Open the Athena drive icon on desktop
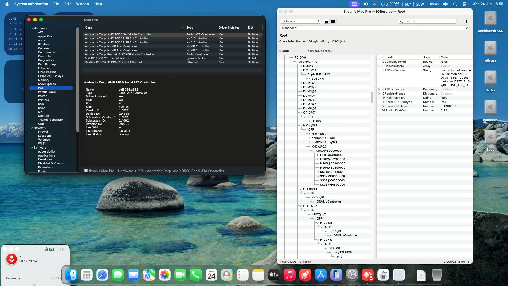The width and height of the screenshot is (508, 286). pyautogui.click(x=490, y=48)
